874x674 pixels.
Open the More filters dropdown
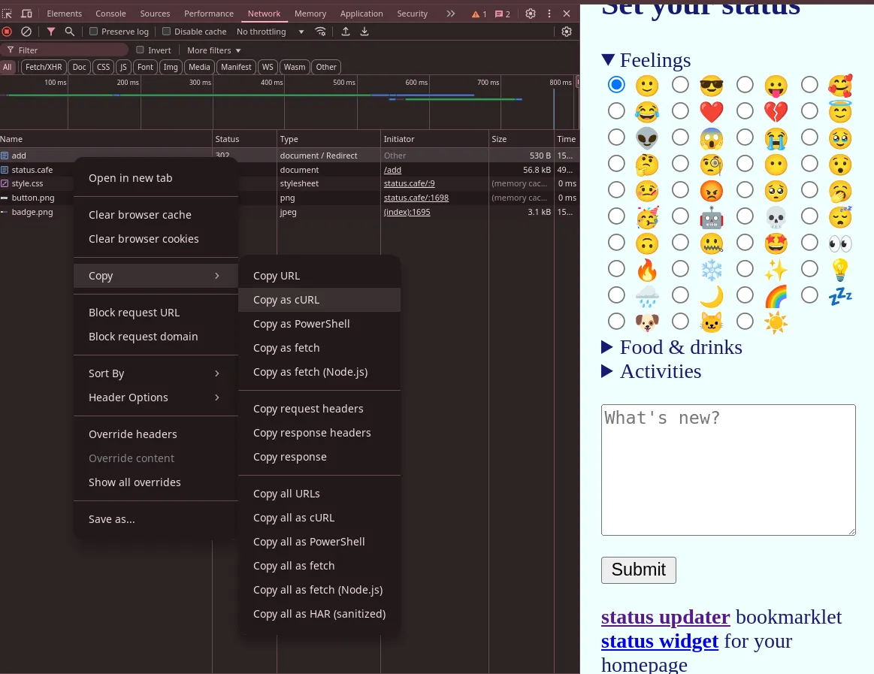[x=214, y=50]
